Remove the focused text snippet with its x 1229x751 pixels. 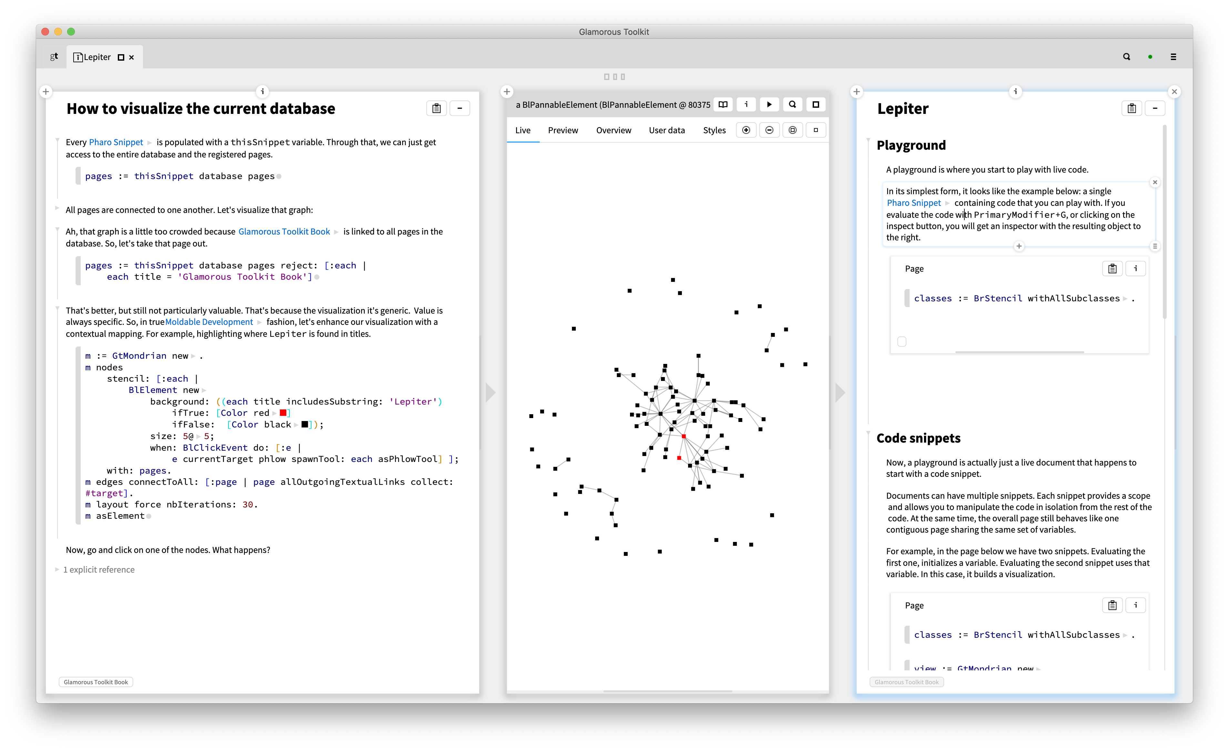pos(1155,182)
